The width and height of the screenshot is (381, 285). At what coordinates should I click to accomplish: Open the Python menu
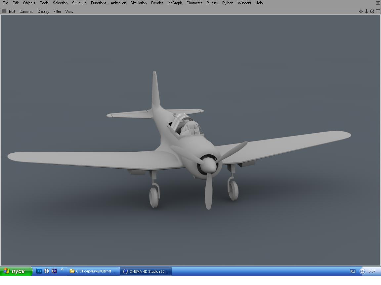(x=228, y=3)
